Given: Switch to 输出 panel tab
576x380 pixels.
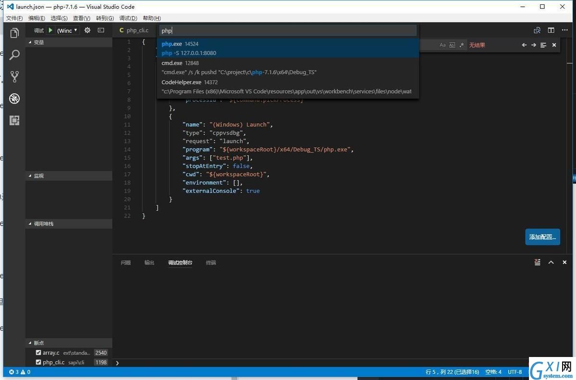Looking at the screenshot, I should click(149, 263).
